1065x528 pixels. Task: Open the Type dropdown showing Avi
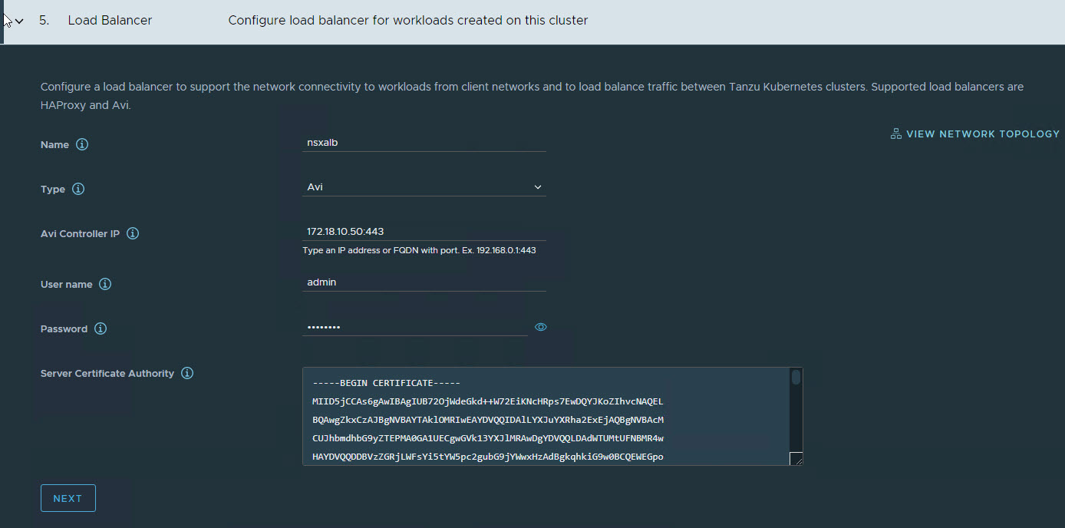coord(424,187)
